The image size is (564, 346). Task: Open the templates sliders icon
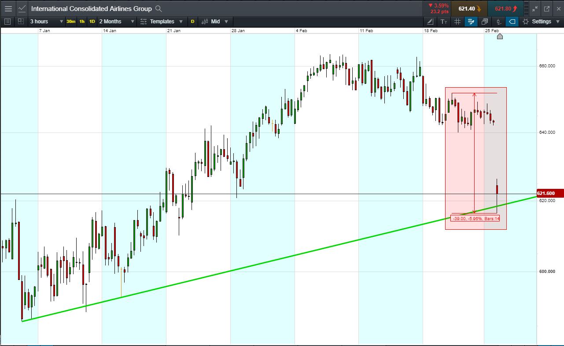[144, 21]
